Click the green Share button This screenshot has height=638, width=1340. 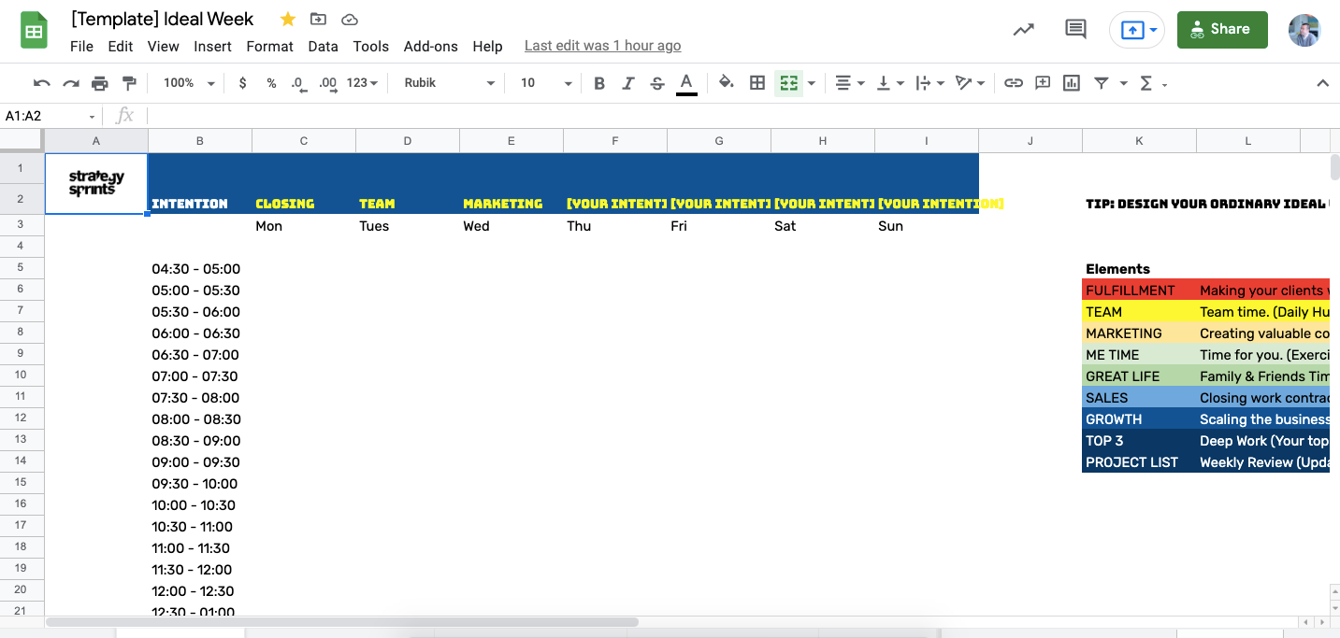coord(1222,30)
